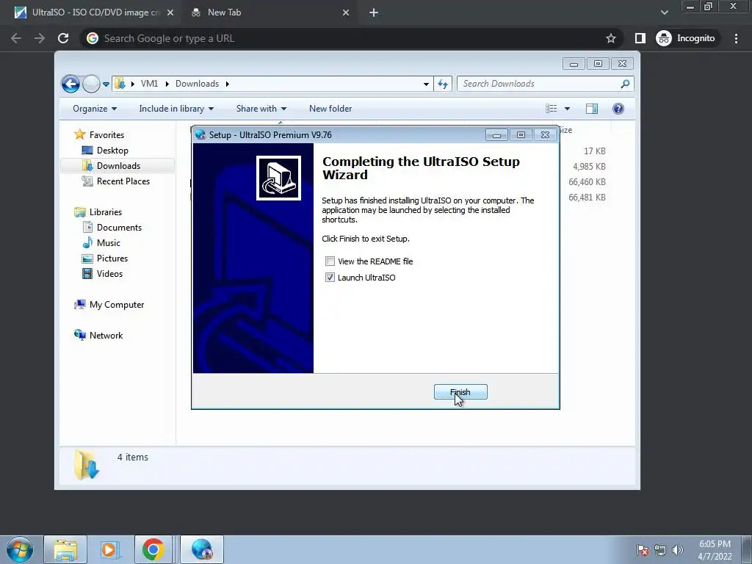Click VM1 in the address bar

149,84
